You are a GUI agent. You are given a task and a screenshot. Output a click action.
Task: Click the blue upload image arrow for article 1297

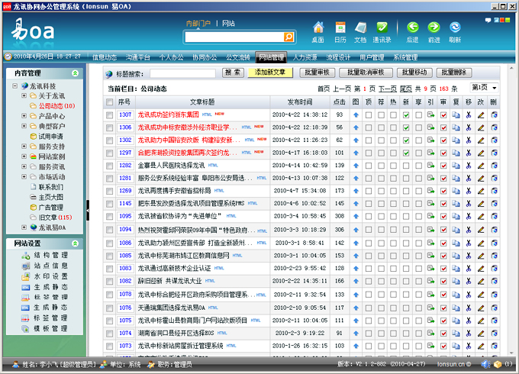[x=356, y=153]
